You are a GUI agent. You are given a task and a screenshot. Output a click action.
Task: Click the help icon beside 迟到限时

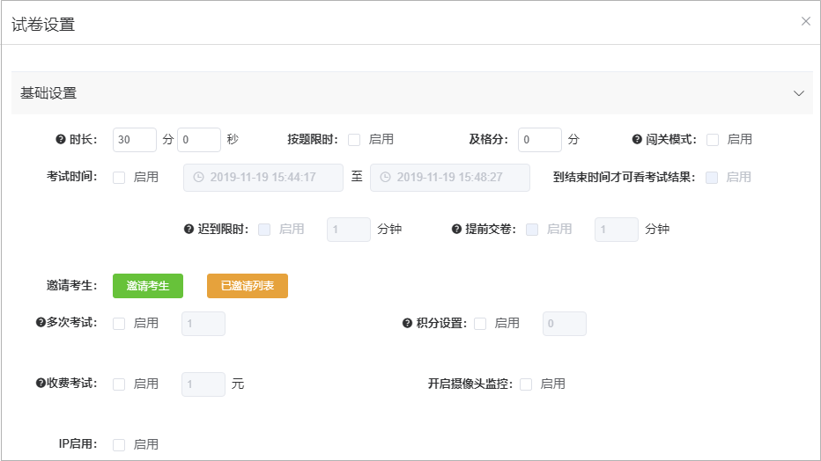click(189, 229)
